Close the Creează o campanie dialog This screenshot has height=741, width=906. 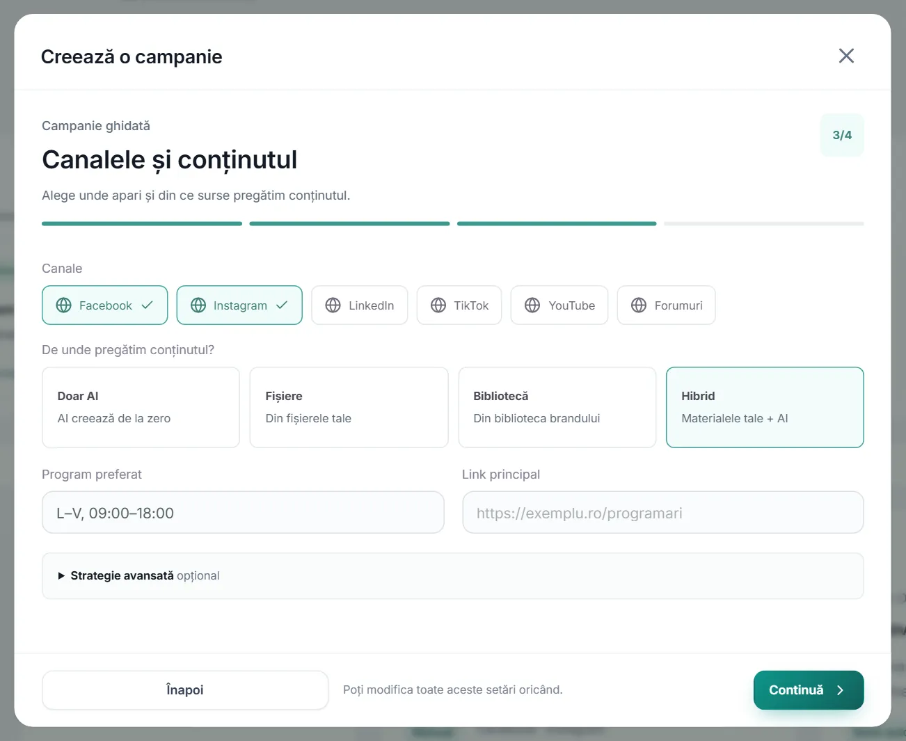[846, 56]
